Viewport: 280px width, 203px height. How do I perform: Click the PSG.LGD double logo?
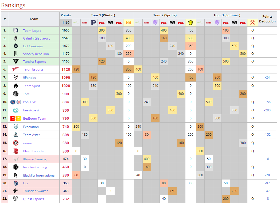[16, 102]
